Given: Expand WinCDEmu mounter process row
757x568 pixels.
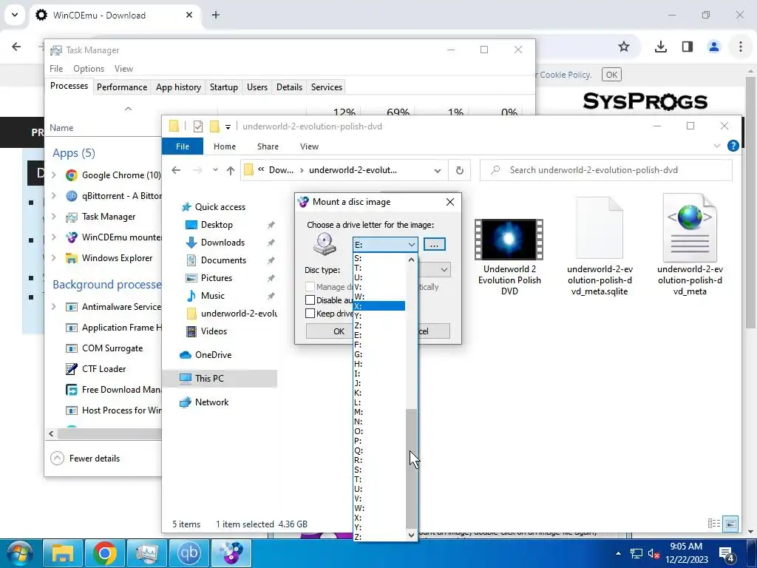Looking at the screenshot, I should pos(53,237).
